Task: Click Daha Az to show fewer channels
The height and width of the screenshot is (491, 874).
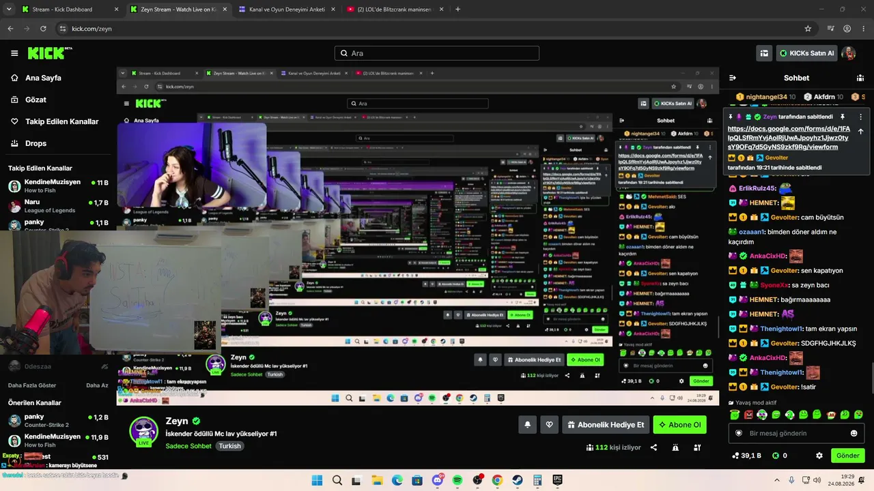Action: click(x=97, y=385)
